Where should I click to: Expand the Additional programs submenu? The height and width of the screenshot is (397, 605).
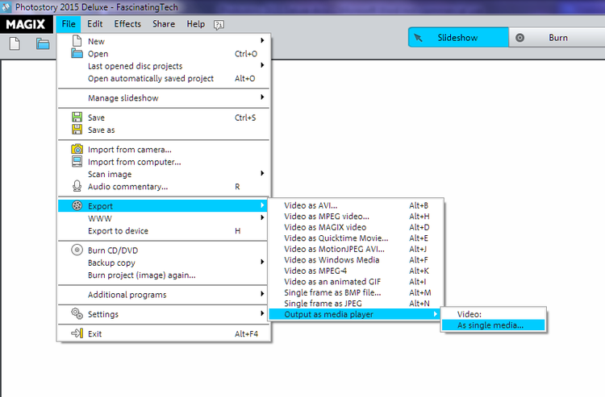(262, 294)
